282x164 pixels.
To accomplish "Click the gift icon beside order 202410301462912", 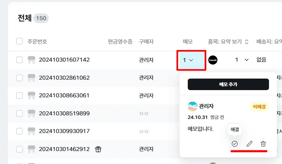I will pyautogui.click(x=98, y=149).
